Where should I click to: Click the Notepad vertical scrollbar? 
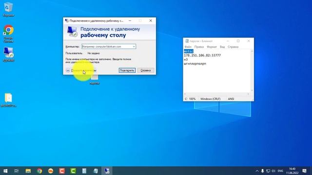coord(252,71)
